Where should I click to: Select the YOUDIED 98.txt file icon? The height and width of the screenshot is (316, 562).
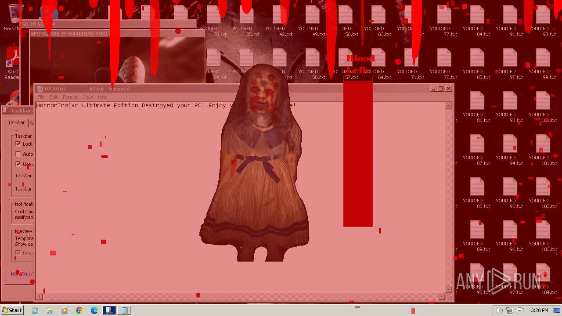(x=542, y=21)
